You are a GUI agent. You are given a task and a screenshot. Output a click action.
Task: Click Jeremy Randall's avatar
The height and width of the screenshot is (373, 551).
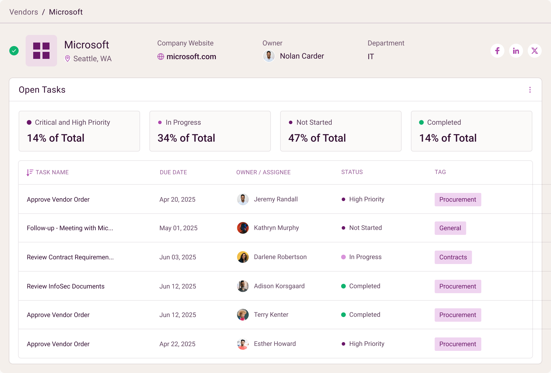click(x=243, y=199)
